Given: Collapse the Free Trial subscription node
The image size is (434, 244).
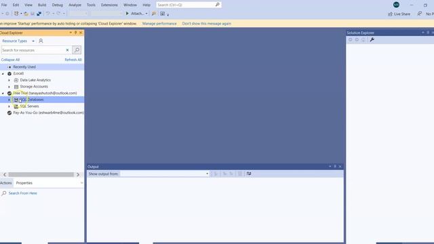Looking at the screenshot, I should point(3,94).
